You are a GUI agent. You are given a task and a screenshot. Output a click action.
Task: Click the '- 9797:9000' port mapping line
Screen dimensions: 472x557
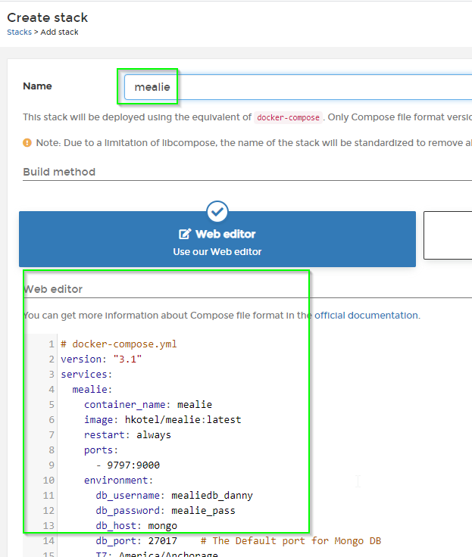tap(128, 465)
